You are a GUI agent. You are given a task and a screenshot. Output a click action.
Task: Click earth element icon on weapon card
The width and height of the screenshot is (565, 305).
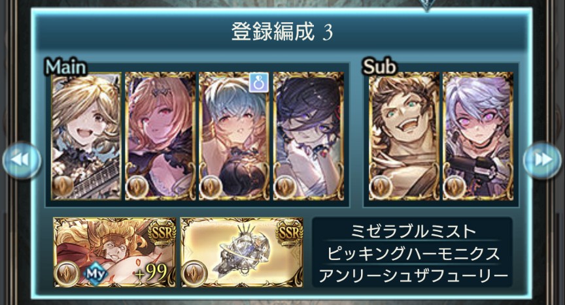[194, 274]
